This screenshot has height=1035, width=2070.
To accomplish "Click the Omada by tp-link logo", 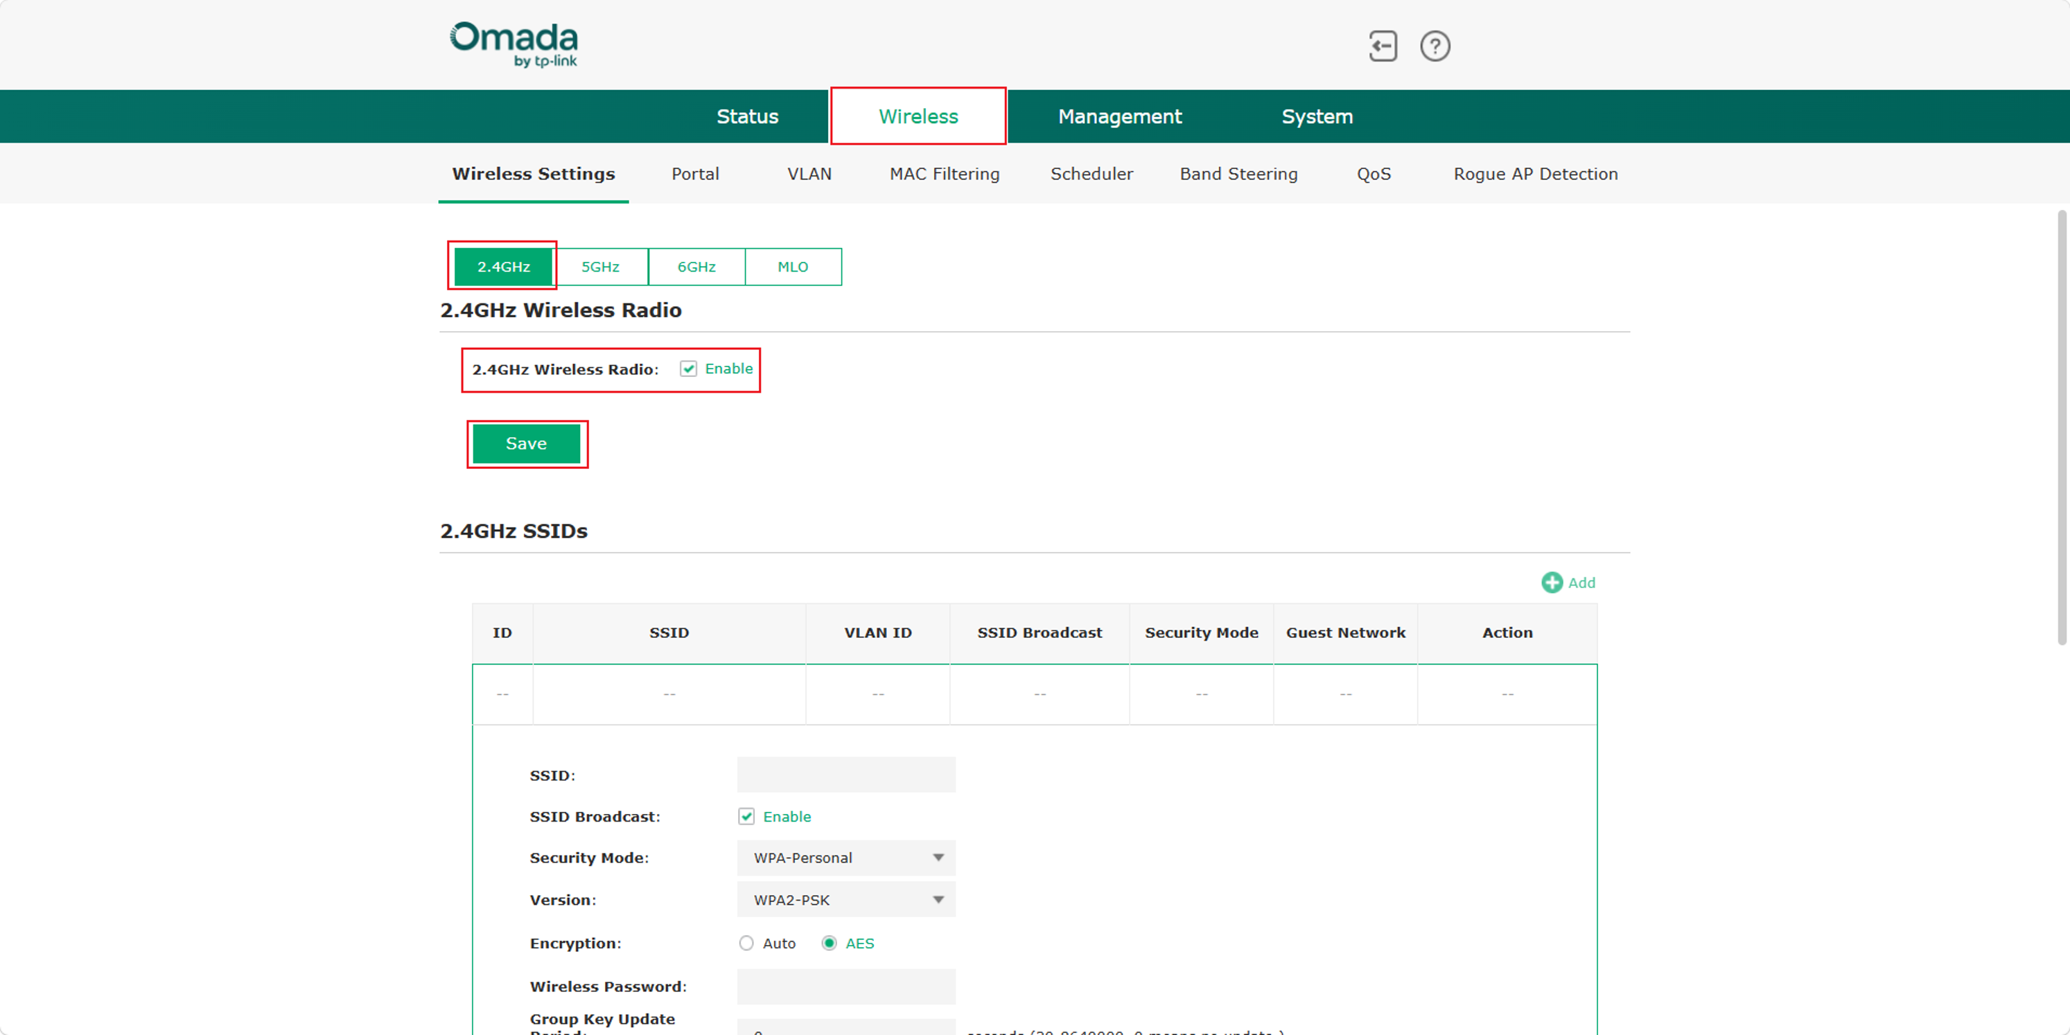I will point(514,44).
